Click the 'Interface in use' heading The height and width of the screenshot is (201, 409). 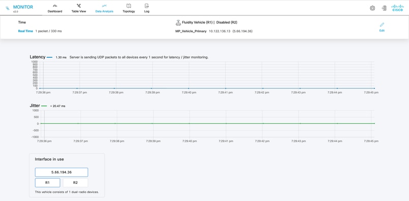click(49, 159)
